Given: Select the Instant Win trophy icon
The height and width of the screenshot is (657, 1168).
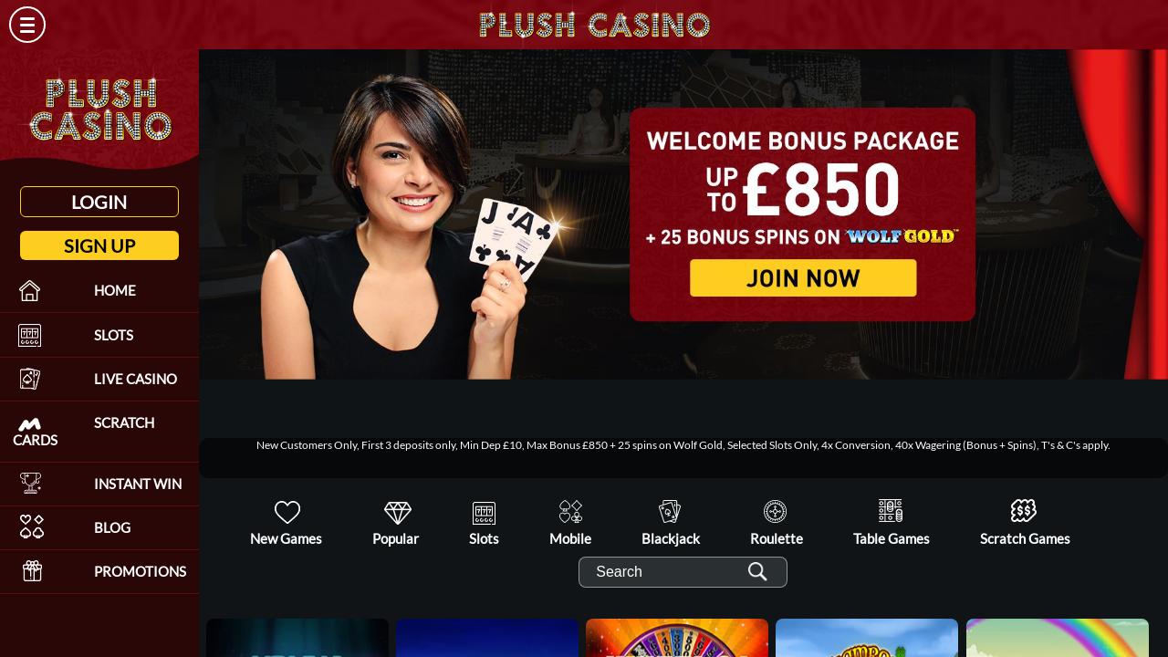Looking at the screenshot, I should [31, 484].
